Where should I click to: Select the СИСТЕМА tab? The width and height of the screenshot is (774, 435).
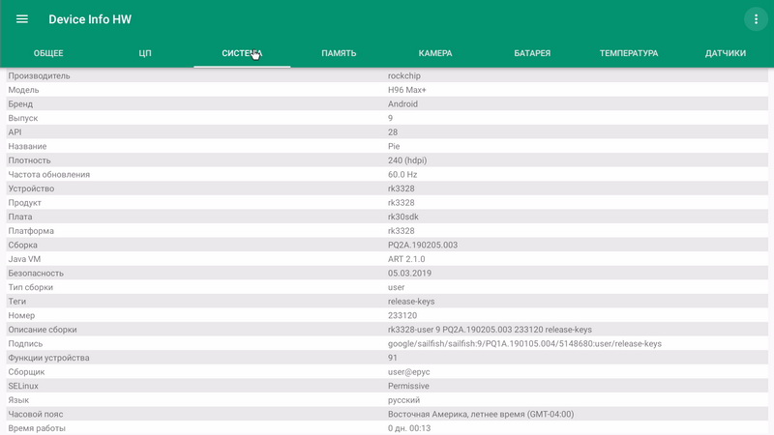(x=242, y=53)
